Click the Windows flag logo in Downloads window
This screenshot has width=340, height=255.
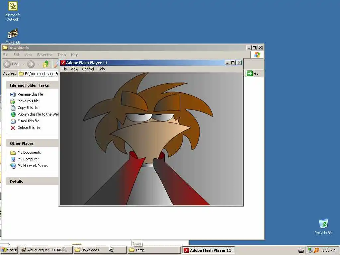point(257,55)
